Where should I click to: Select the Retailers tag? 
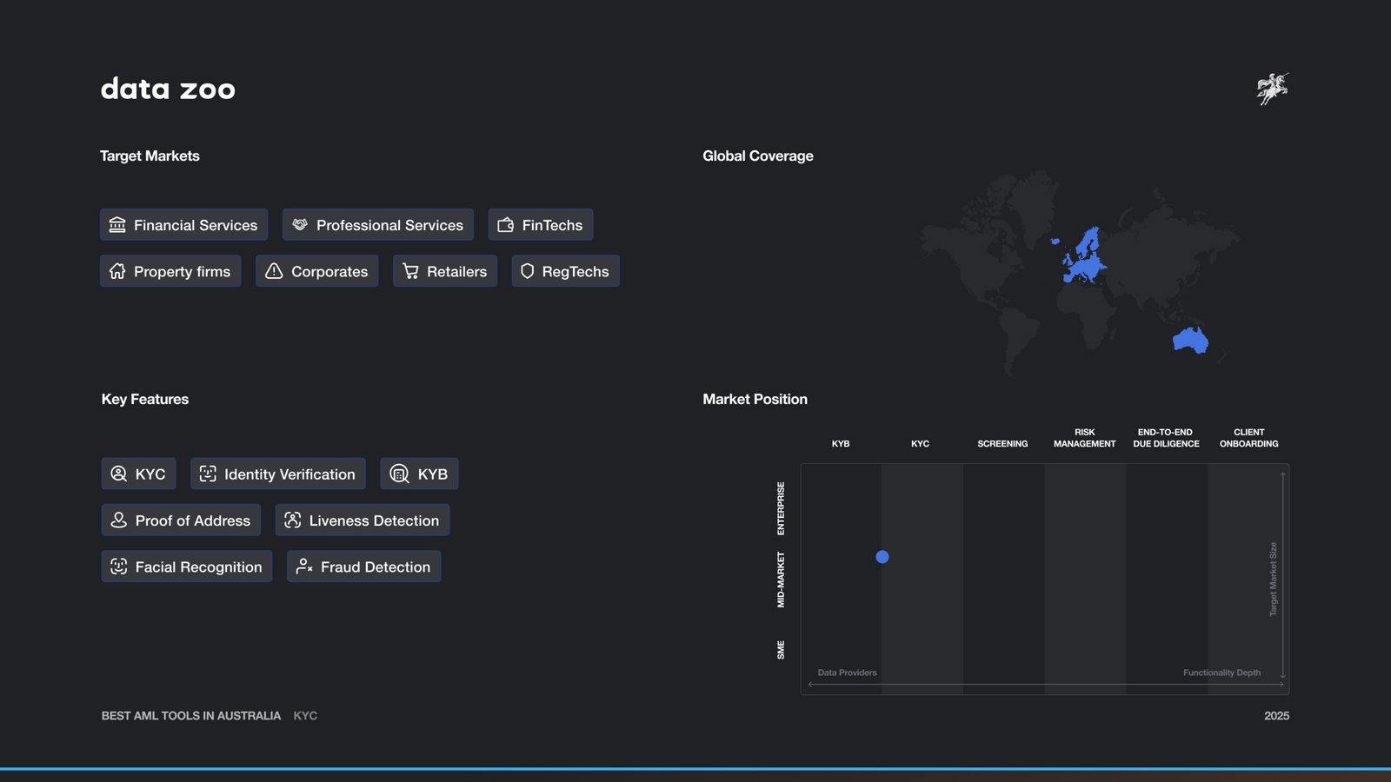pyautogui.click(x=445, y=271)
